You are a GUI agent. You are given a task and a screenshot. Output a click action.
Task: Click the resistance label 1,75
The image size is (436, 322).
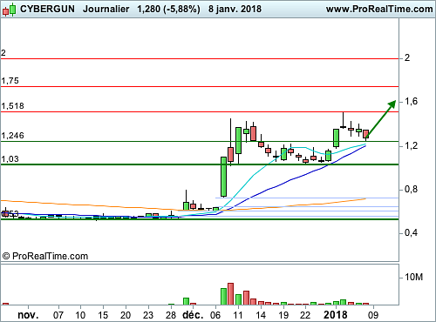pyautogui.click(x=10, y=81)
